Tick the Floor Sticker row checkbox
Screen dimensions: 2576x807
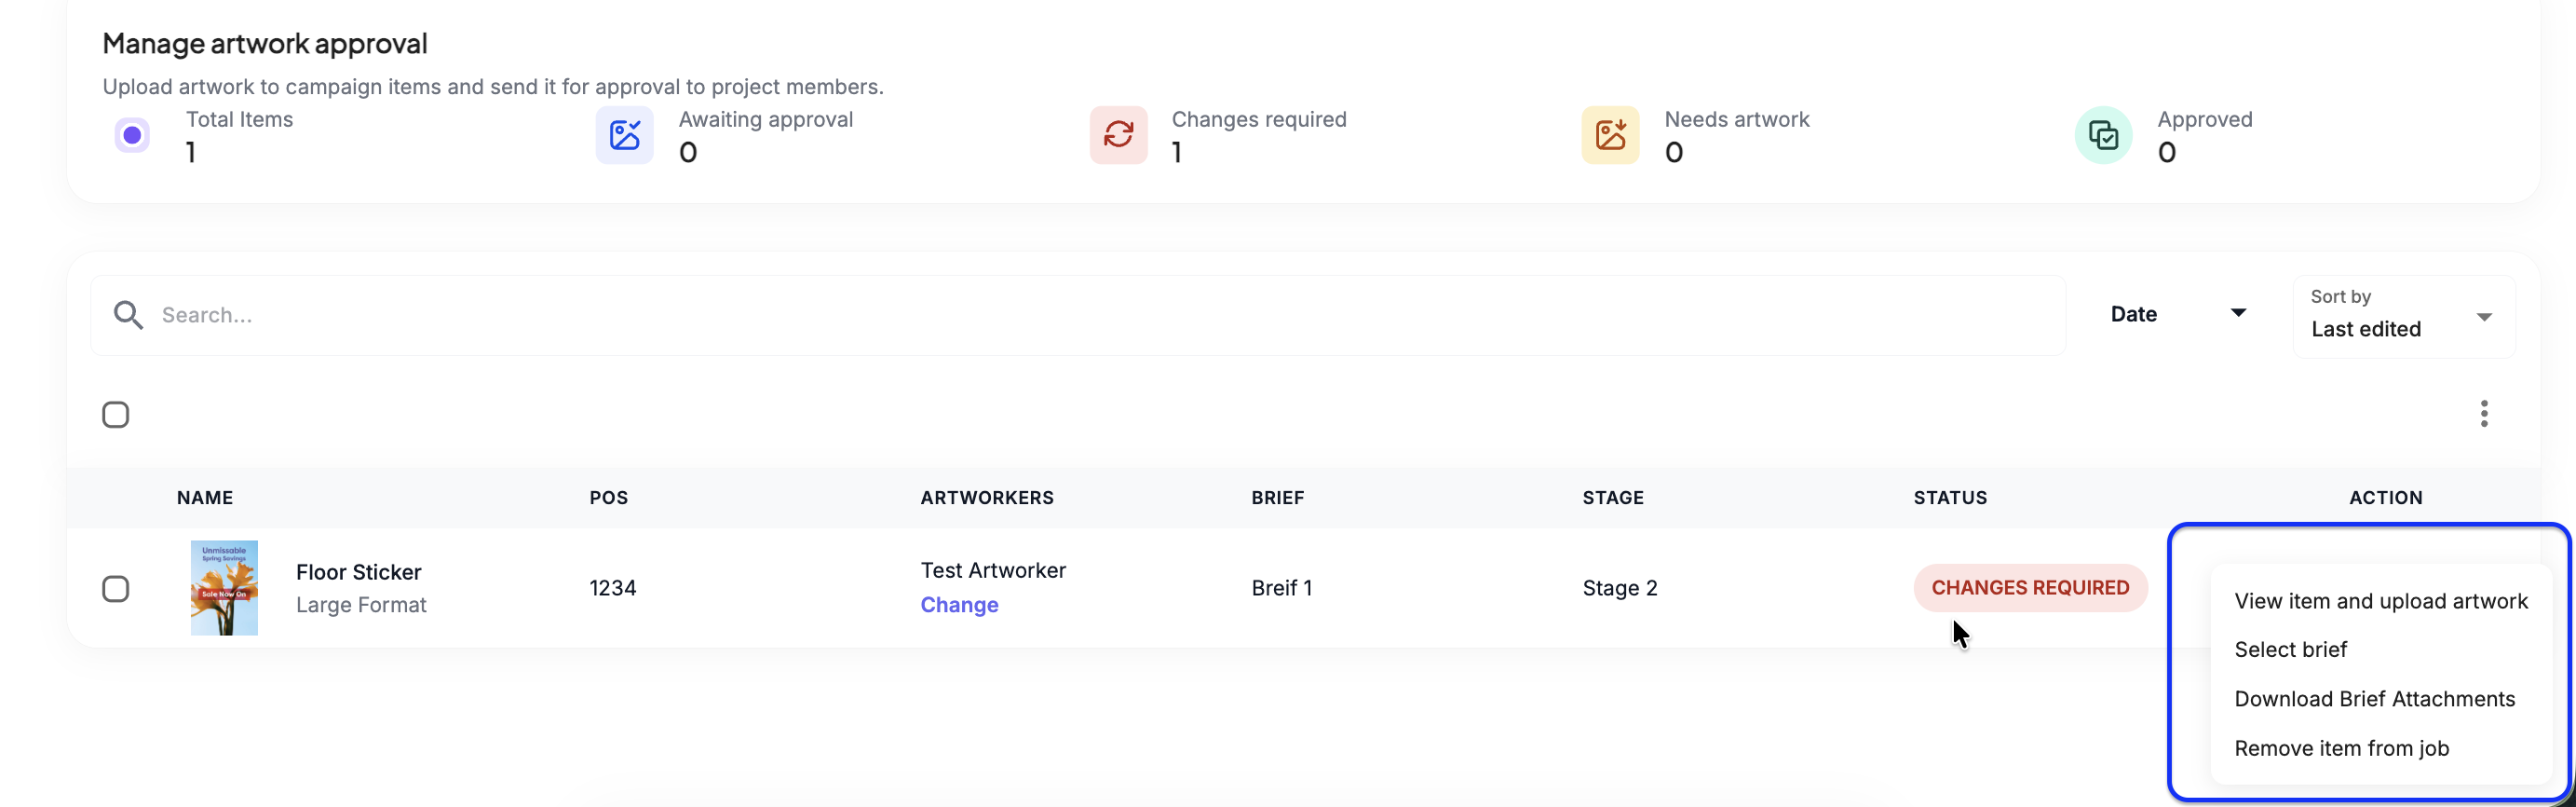[x=116, y=589]
